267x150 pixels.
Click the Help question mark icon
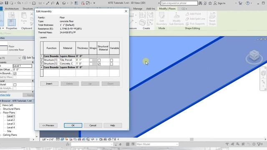248,3
